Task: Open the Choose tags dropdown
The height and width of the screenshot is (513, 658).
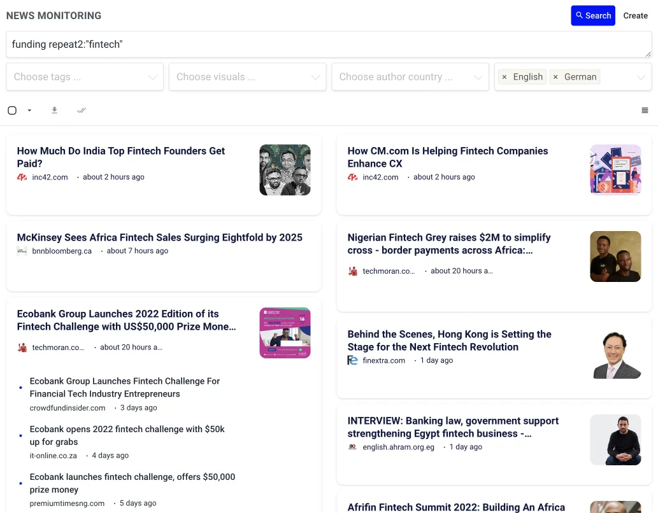Action: (x=85, y=77)
